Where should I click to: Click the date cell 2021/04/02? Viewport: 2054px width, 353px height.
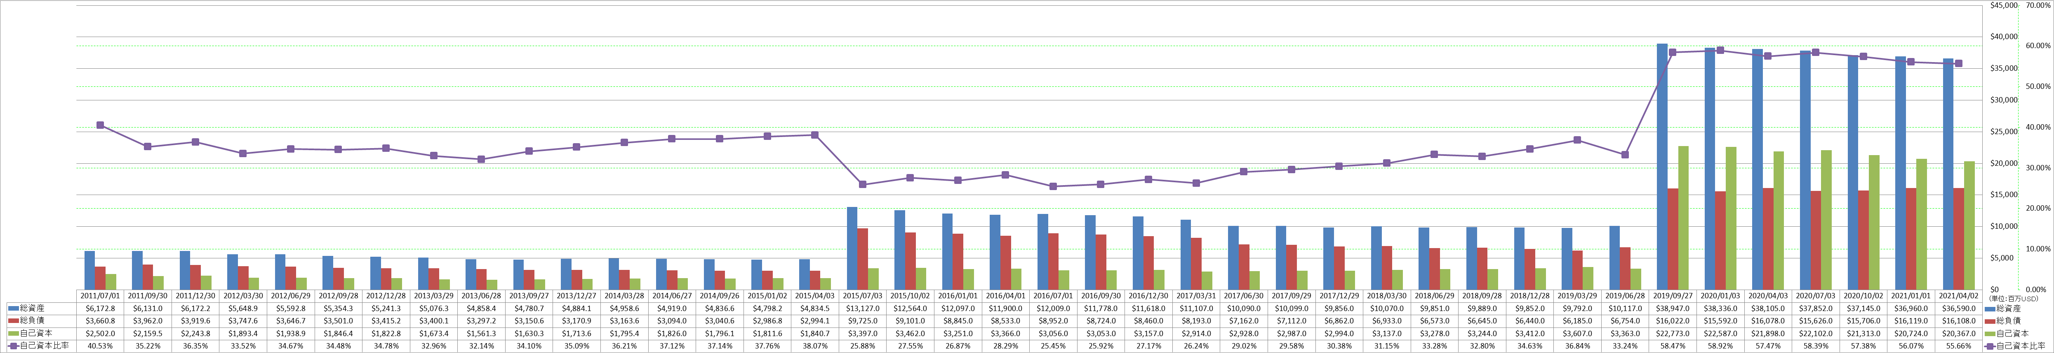point(1959,296)
